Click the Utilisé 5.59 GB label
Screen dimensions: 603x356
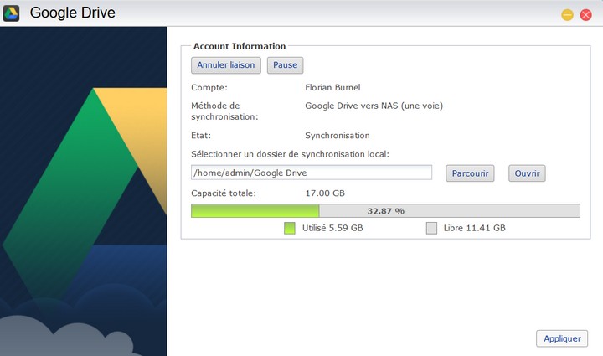[332, 228]
